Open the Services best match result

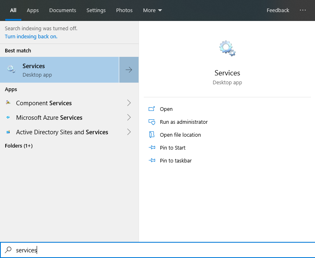[60, 70]
